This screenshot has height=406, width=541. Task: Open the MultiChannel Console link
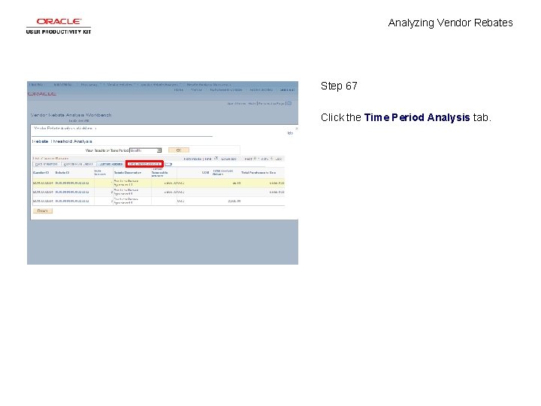tap(226, 89)
